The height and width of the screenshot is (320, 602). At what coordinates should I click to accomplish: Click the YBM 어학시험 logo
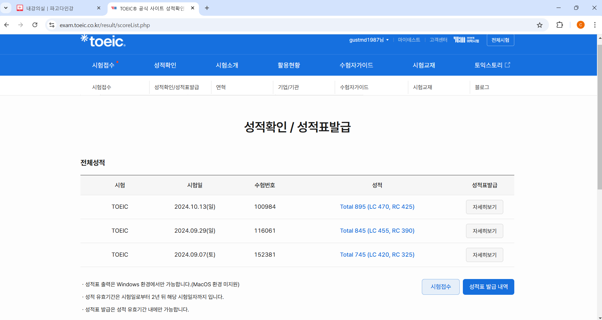pyautogui.click(x=466, y=40)
